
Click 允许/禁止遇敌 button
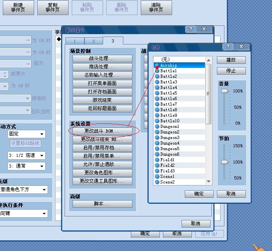(102, 164)
